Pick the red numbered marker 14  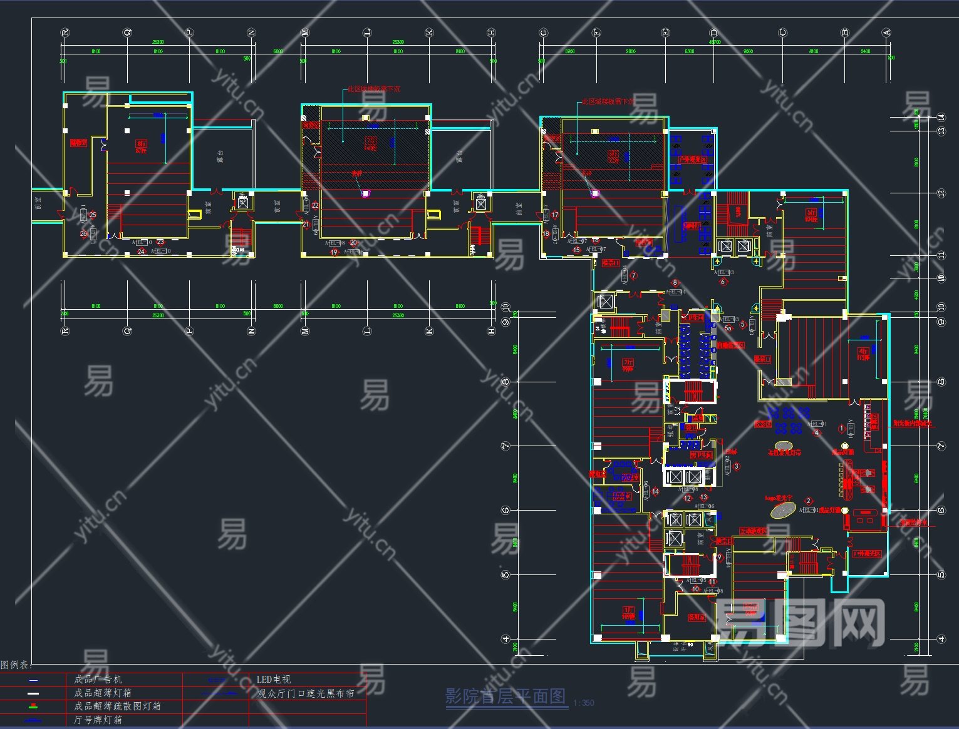(x=655, y=492)
